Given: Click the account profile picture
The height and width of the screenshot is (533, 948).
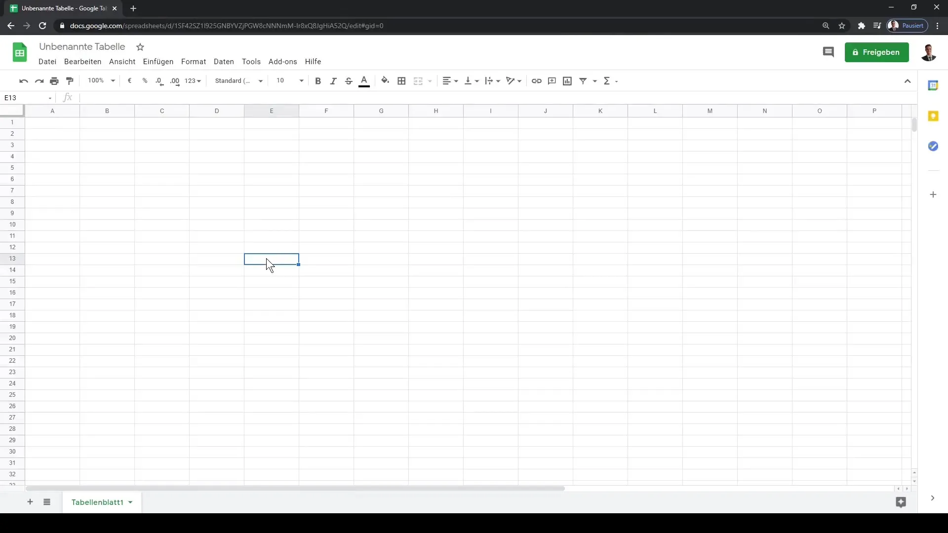Looking at the screenshot, I should pyautogui.click(x=929, y=52).
